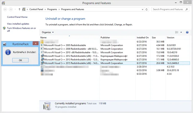Click the search magnifier icon
The width and height of the screenshot is (193, 113).
186,9
